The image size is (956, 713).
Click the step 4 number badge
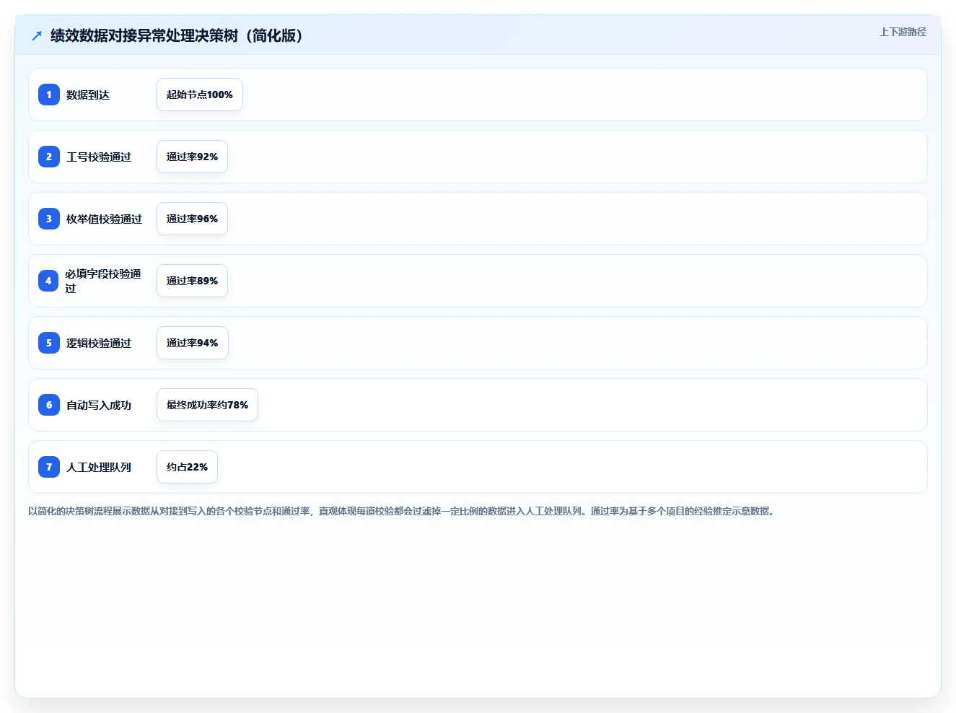pyautogui.click(x=49, y=281)
